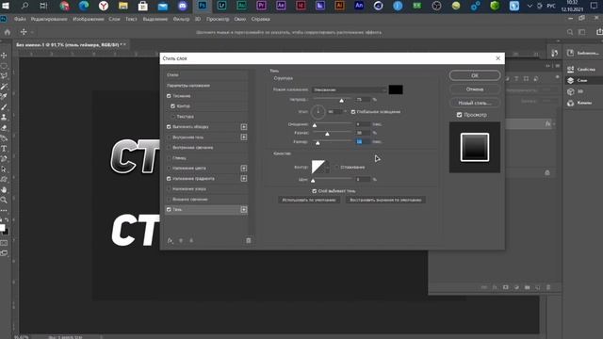Click plus button next to Тень effect
This screenshot has width=603, height=339.
pos(244,209)
